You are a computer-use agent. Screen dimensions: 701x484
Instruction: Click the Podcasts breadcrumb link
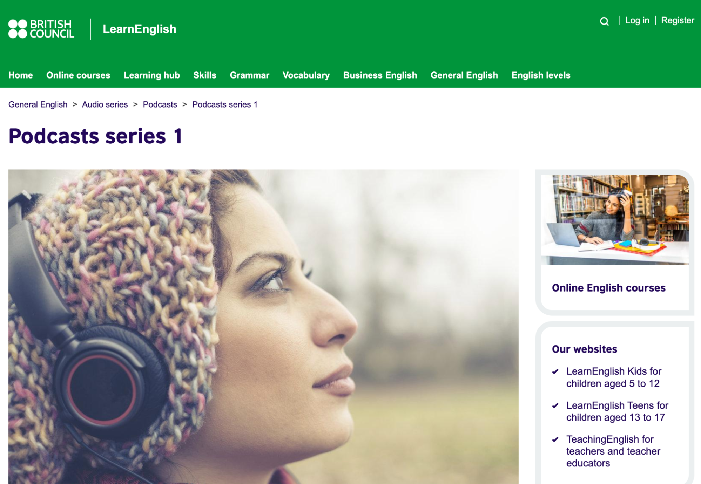[x=160, y=104]
